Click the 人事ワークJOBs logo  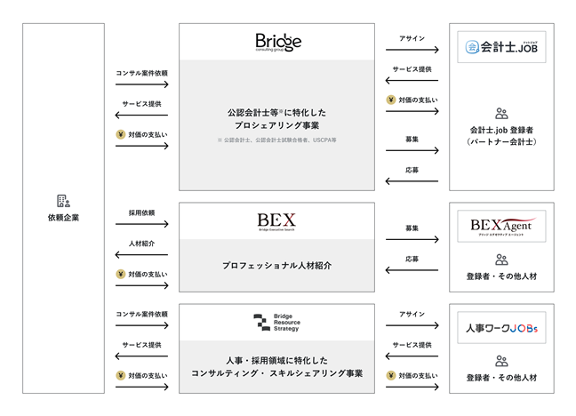tap(501, 328)
